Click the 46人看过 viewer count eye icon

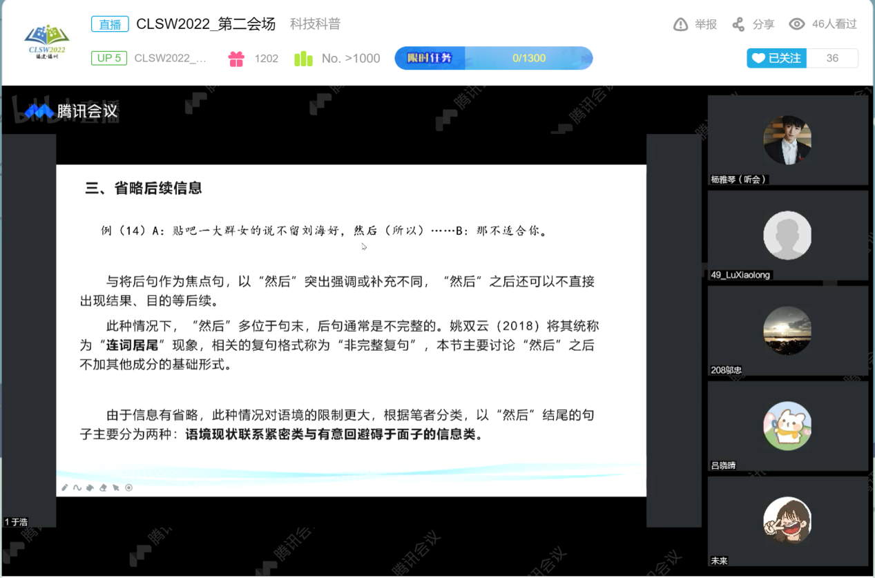pos(797,25)
